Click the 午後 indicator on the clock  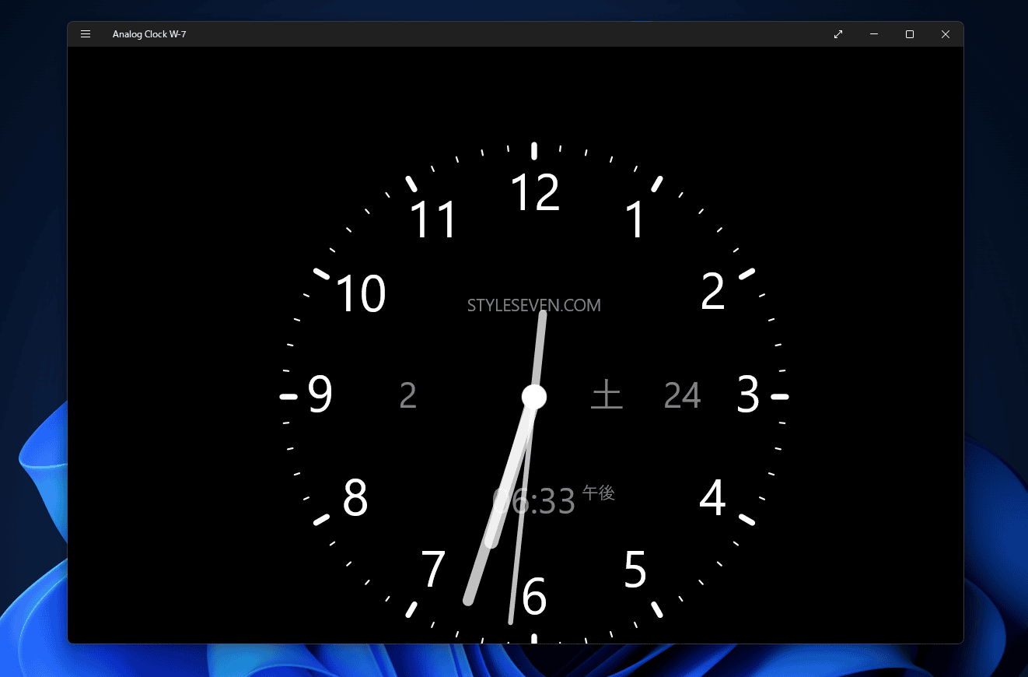(x=599, y=493)
